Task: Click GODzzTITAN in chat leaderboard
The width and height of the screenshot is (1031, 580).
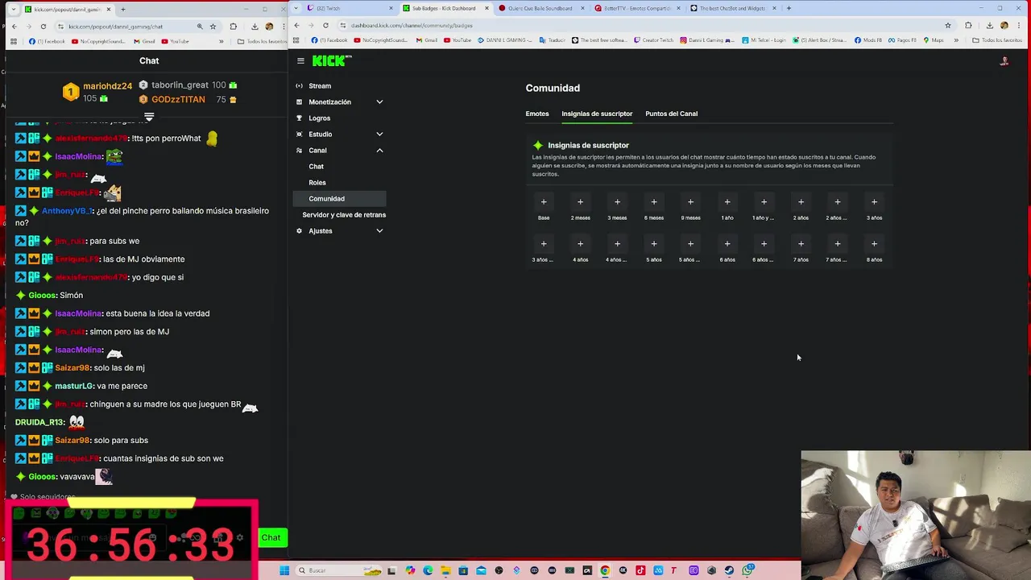Action: pyautogui.click(x=178, y=100)
